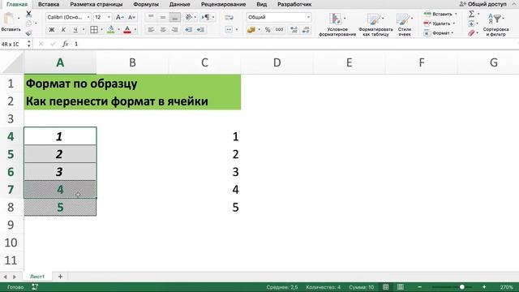Click the insert function fx icon
This screenshot has width=519, height=292.
65,44
